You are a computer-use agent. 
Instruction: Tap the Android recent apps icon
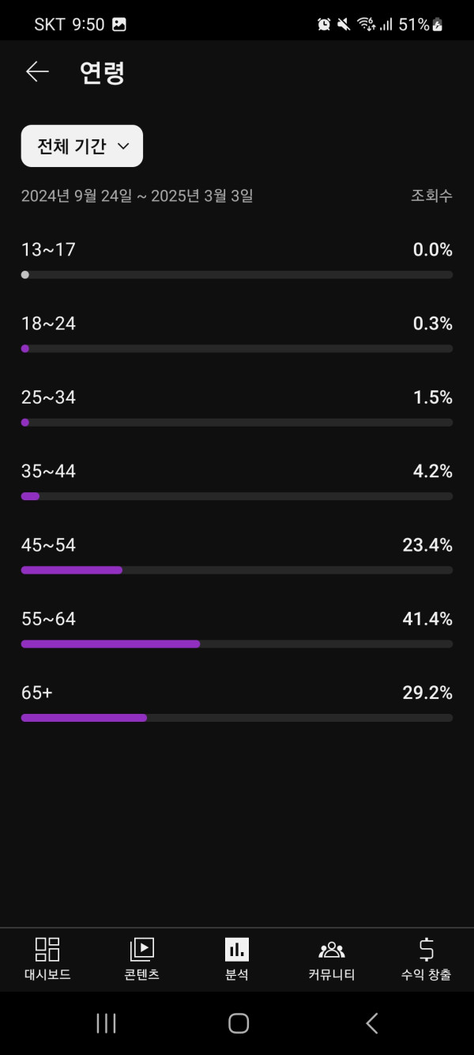[x=106, y=1023]
